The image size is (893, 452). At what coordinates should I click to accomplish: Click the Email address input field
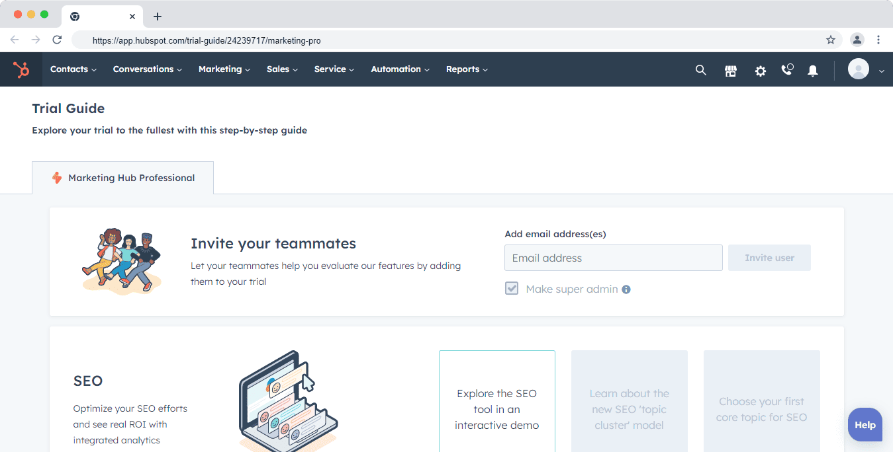(x=613, y=258)
